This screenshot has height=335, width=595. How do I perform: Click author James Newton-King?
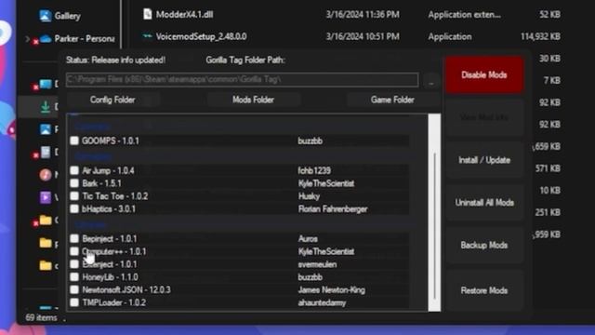[332, 289]
